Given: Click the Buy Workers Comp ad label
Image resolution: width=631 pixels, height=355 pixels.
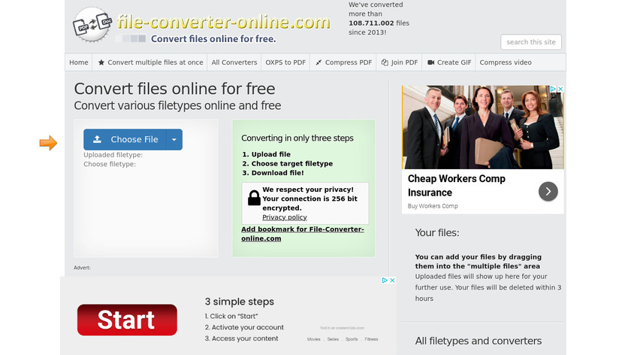Looking at the screenshot, I should click(433, 206).
